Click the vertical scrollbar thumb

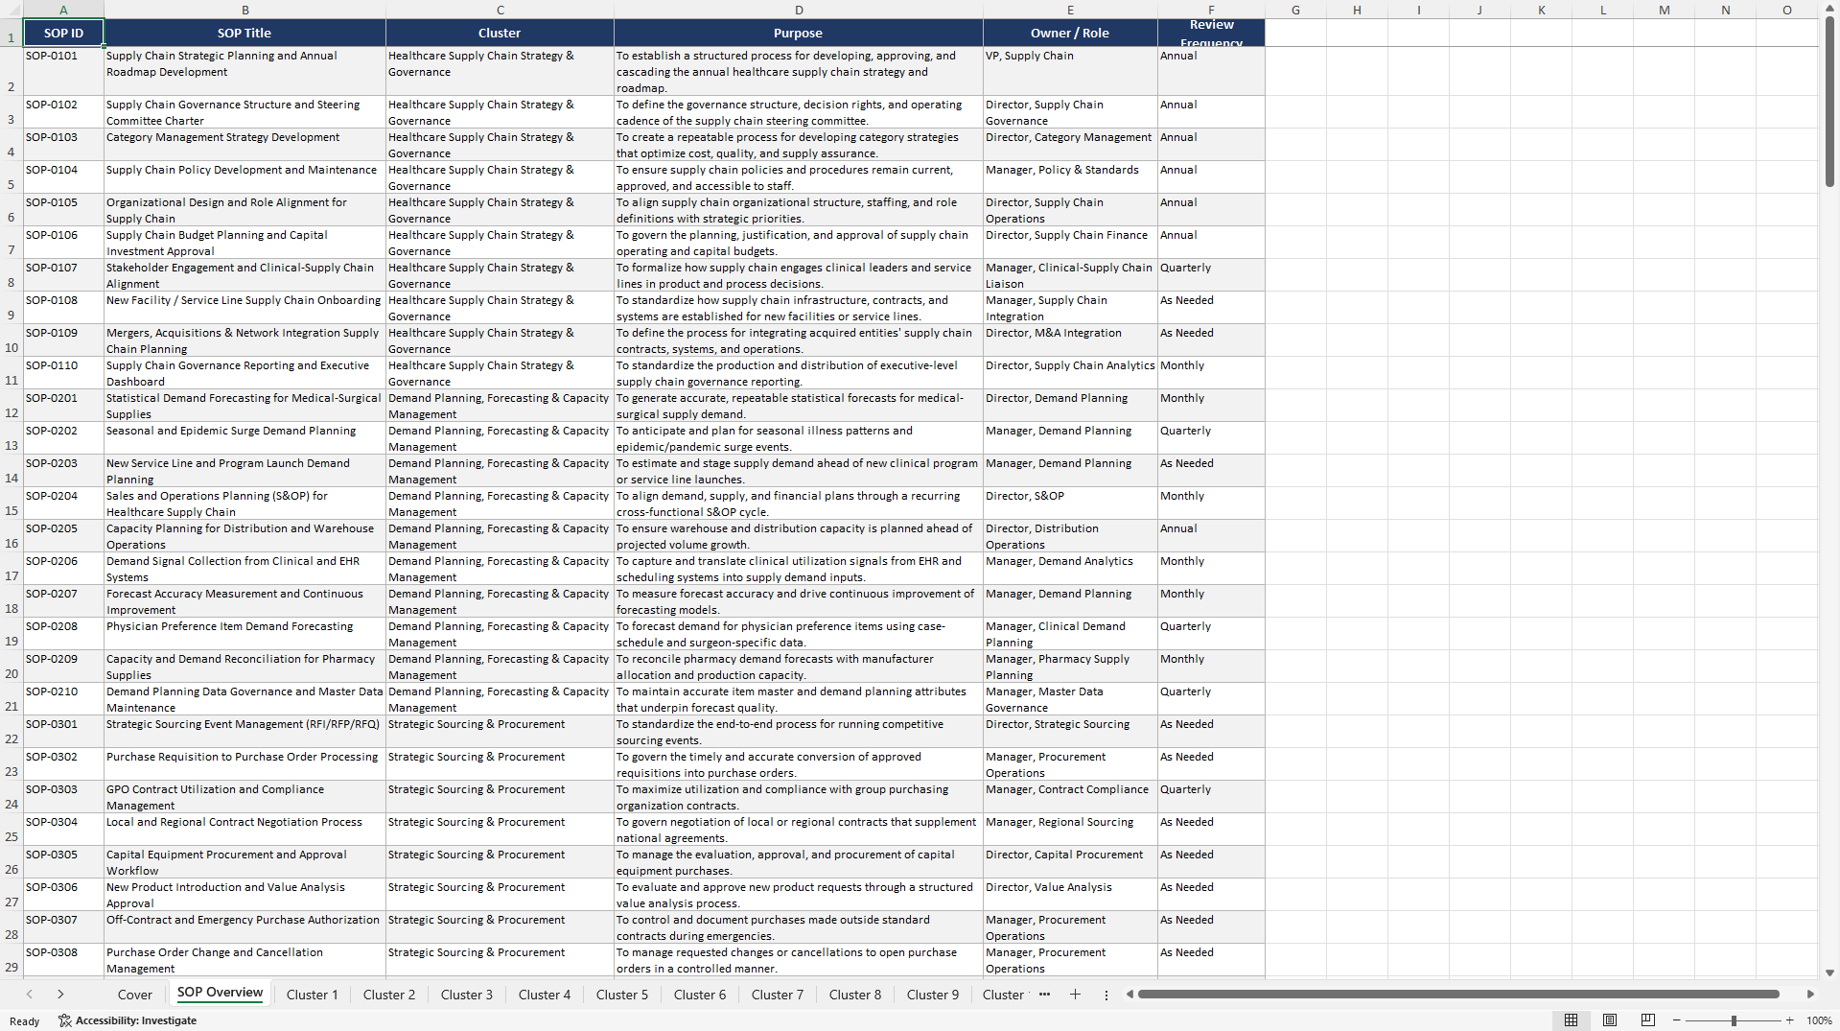1829,102
